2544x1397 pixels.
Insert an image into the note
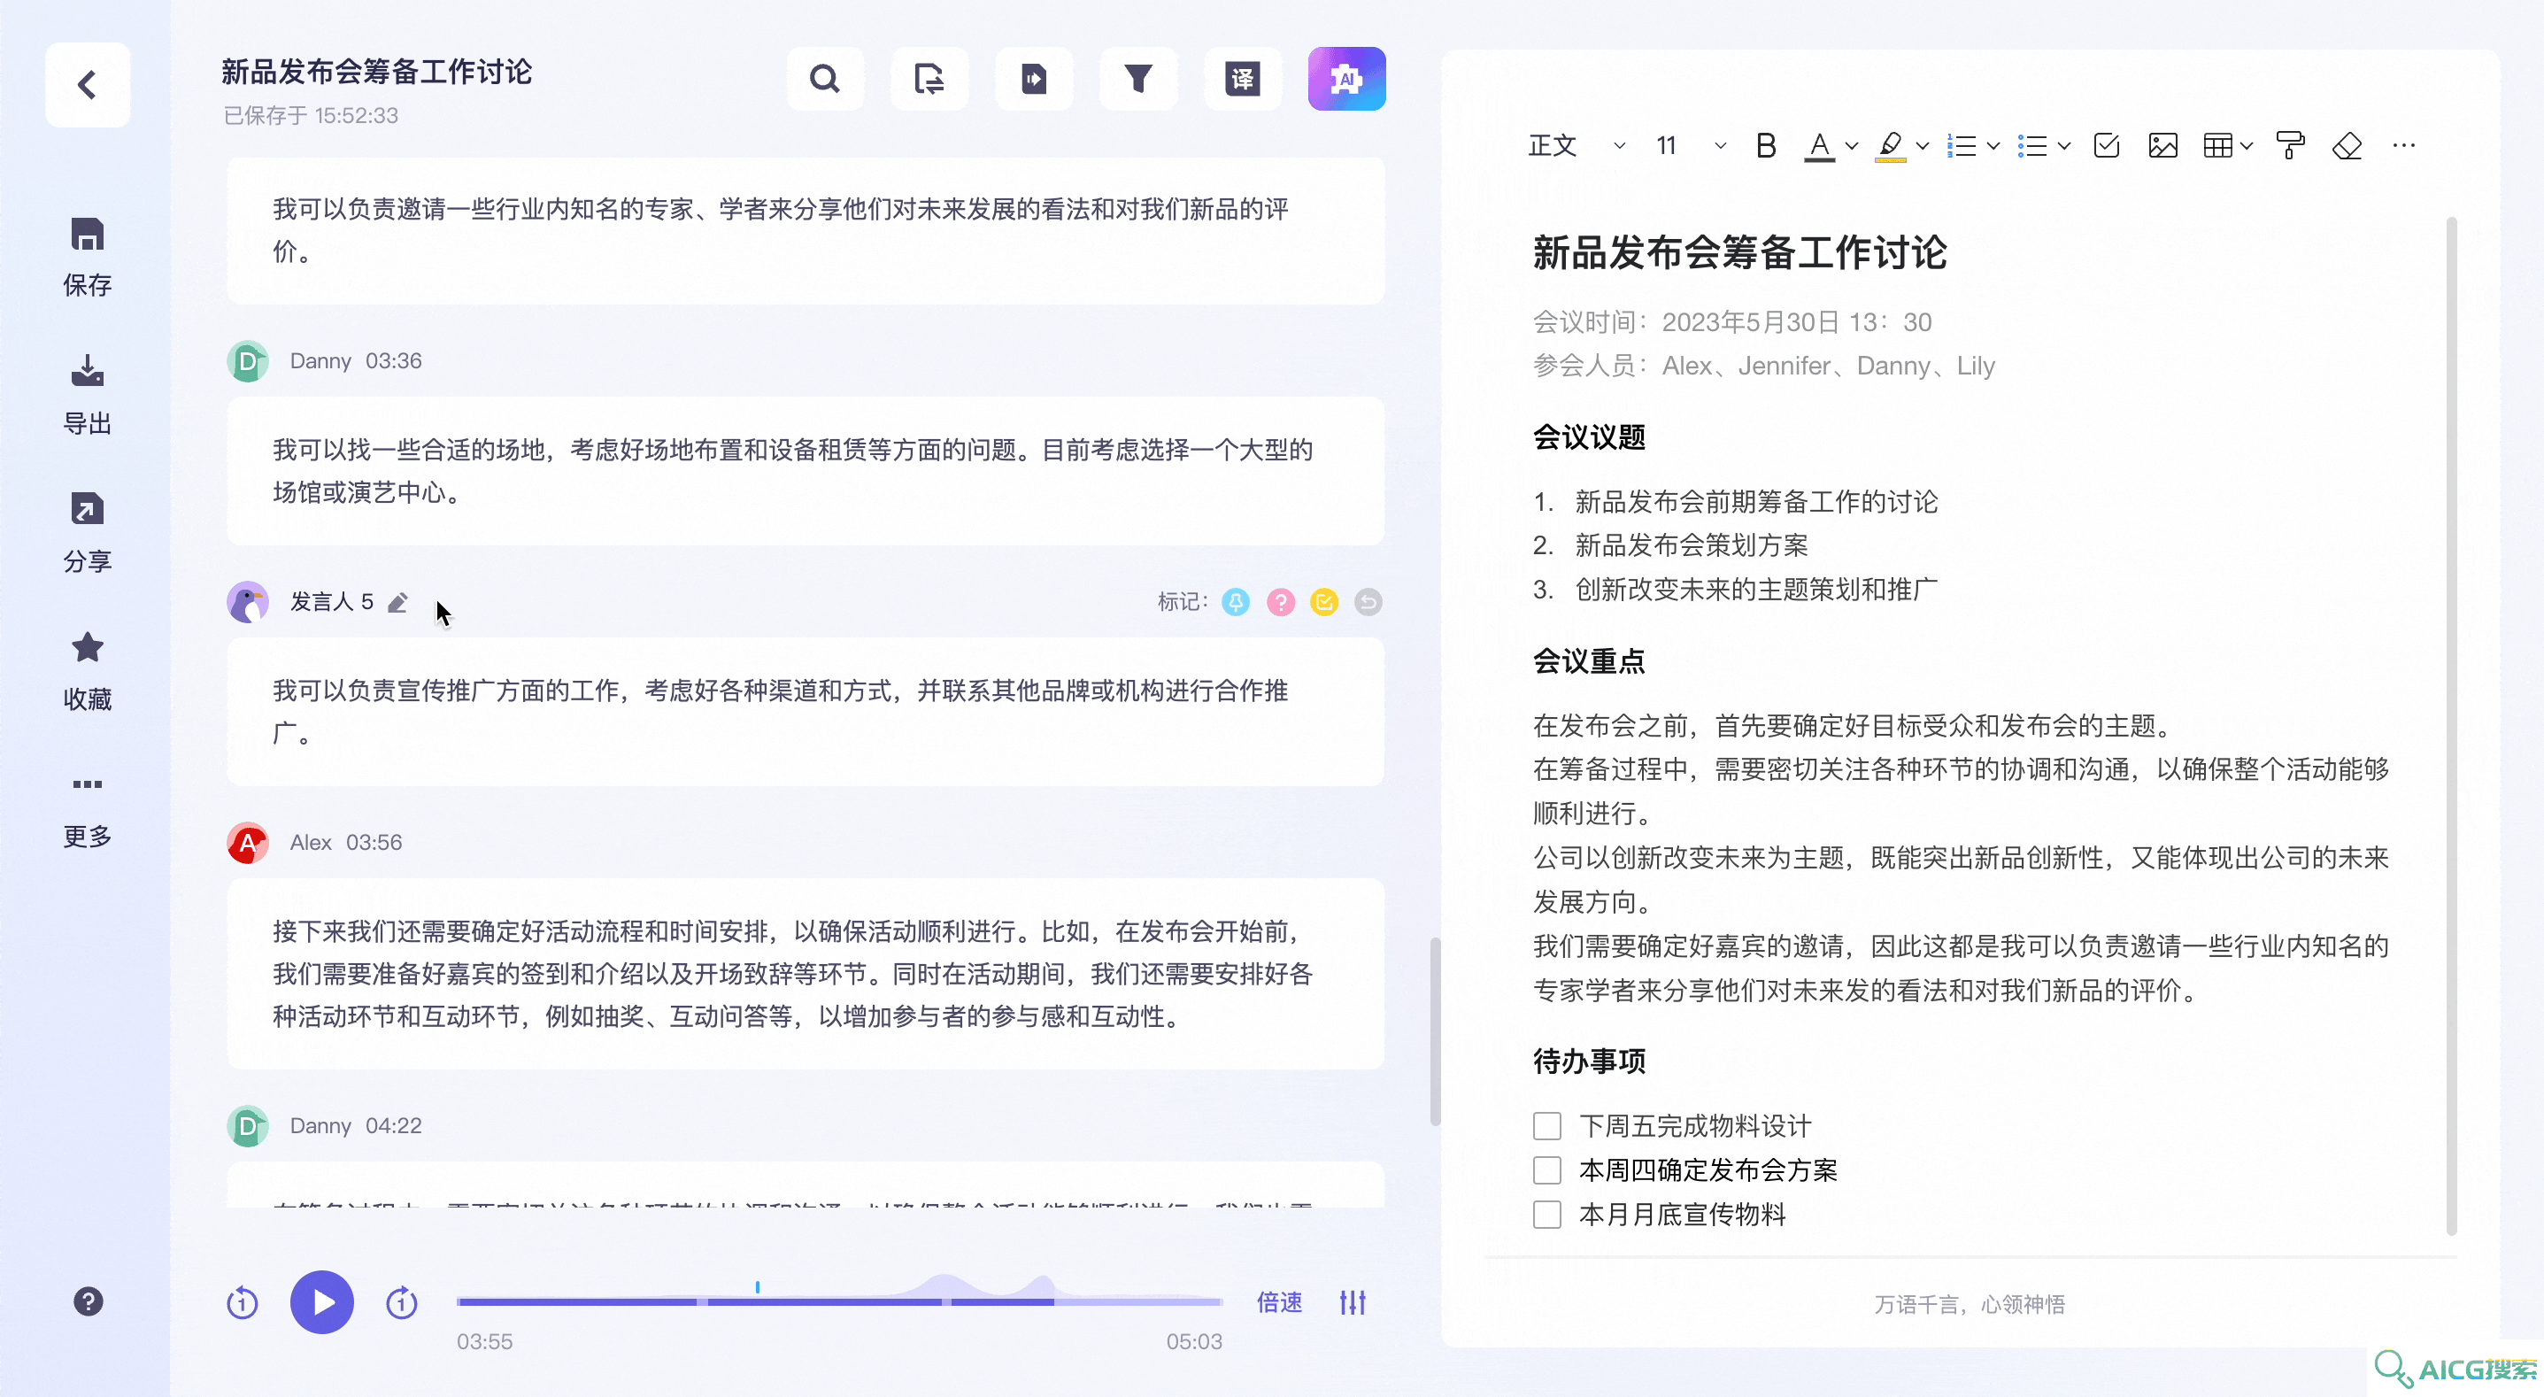tap(2162, 146)
